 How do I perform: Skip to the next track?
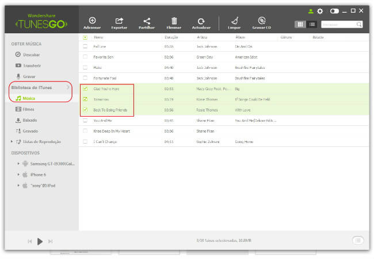pyautogui.click(x=50, y=241)
